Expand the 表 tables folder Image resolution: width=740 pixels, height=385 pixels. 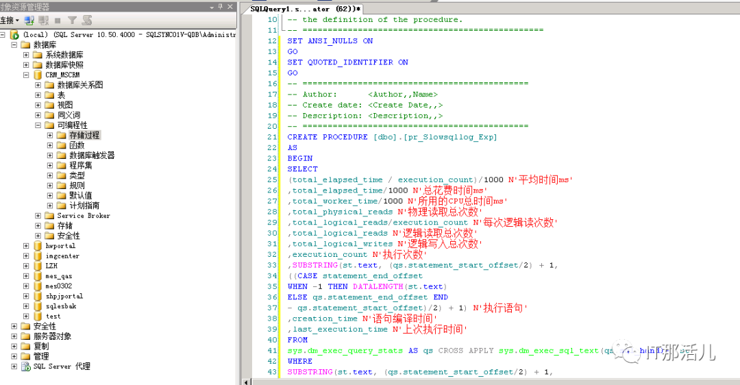pos(38,95)
